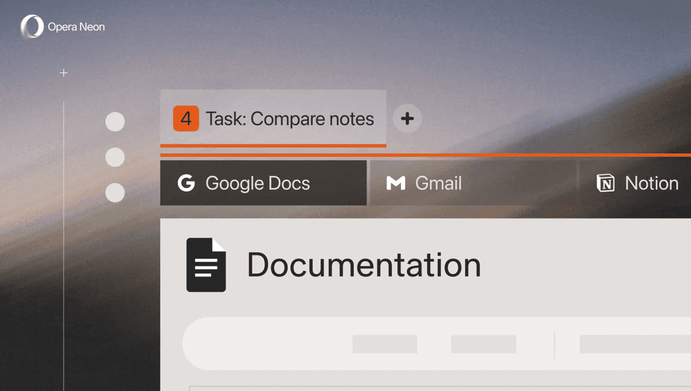Click the 'Opera Neon' brand text
691x391 pixels.
(76, 27)
